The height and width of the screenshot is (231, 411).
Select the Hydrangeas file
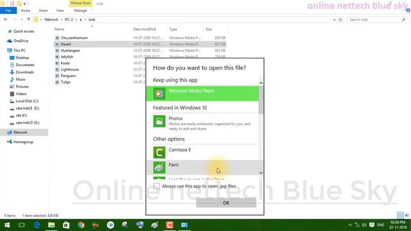[70, 50]
